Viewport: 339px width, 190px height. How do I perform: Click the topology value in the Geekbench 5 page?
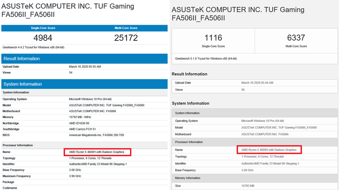(262, 157)
